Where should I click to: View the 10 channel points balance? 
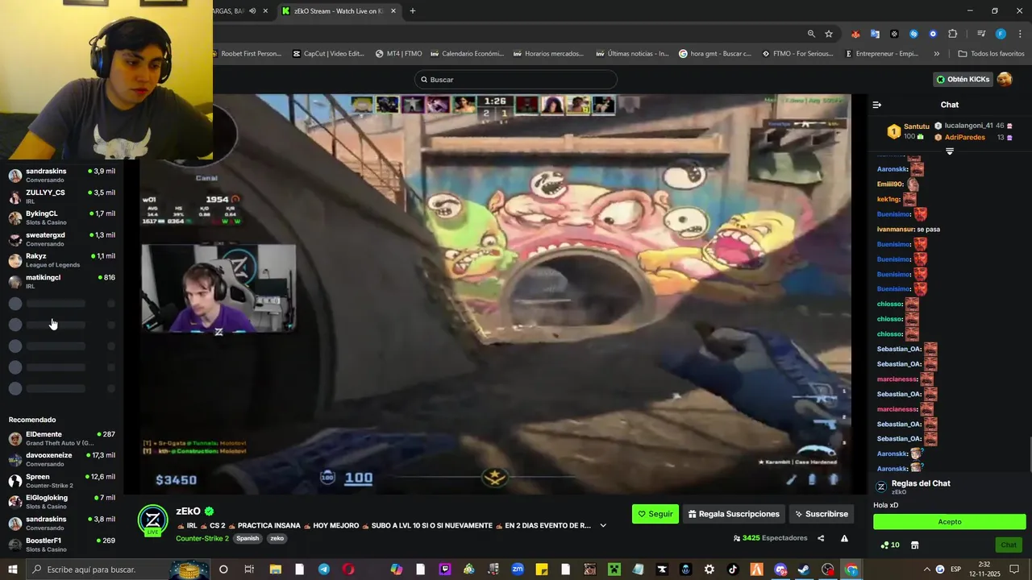pos(890,545)
